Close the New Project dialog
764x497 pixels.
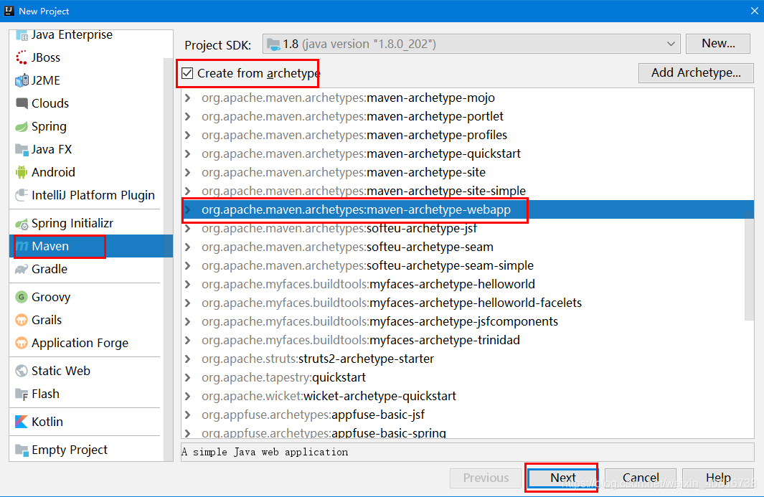click(x=754, y=11)
